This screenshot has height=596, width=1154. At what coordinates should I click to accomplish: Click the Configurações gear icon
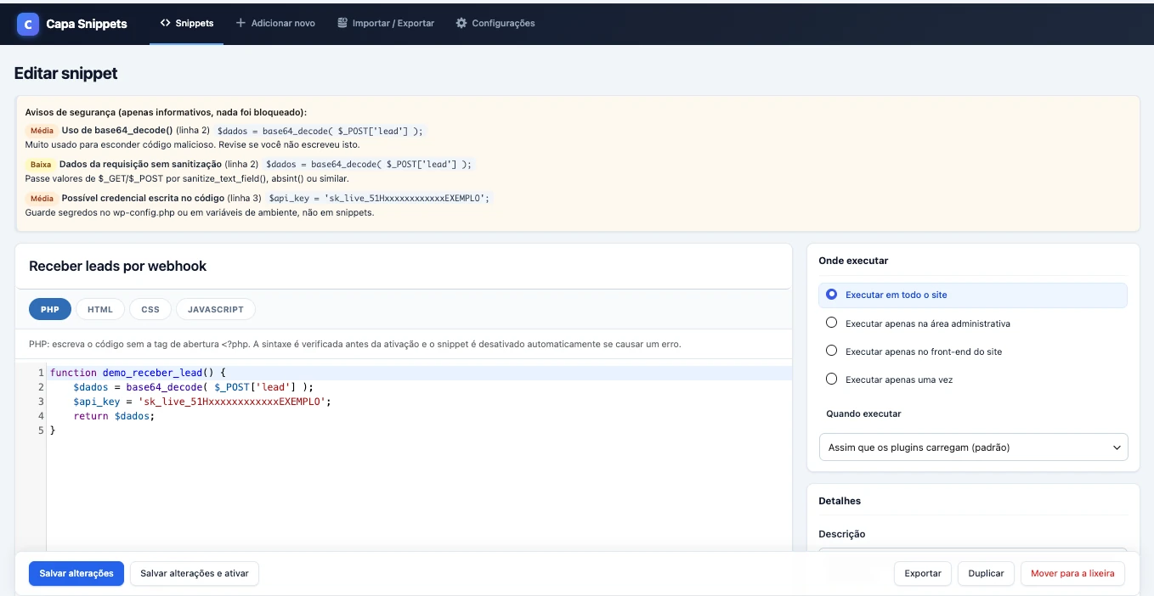(461, 23)
